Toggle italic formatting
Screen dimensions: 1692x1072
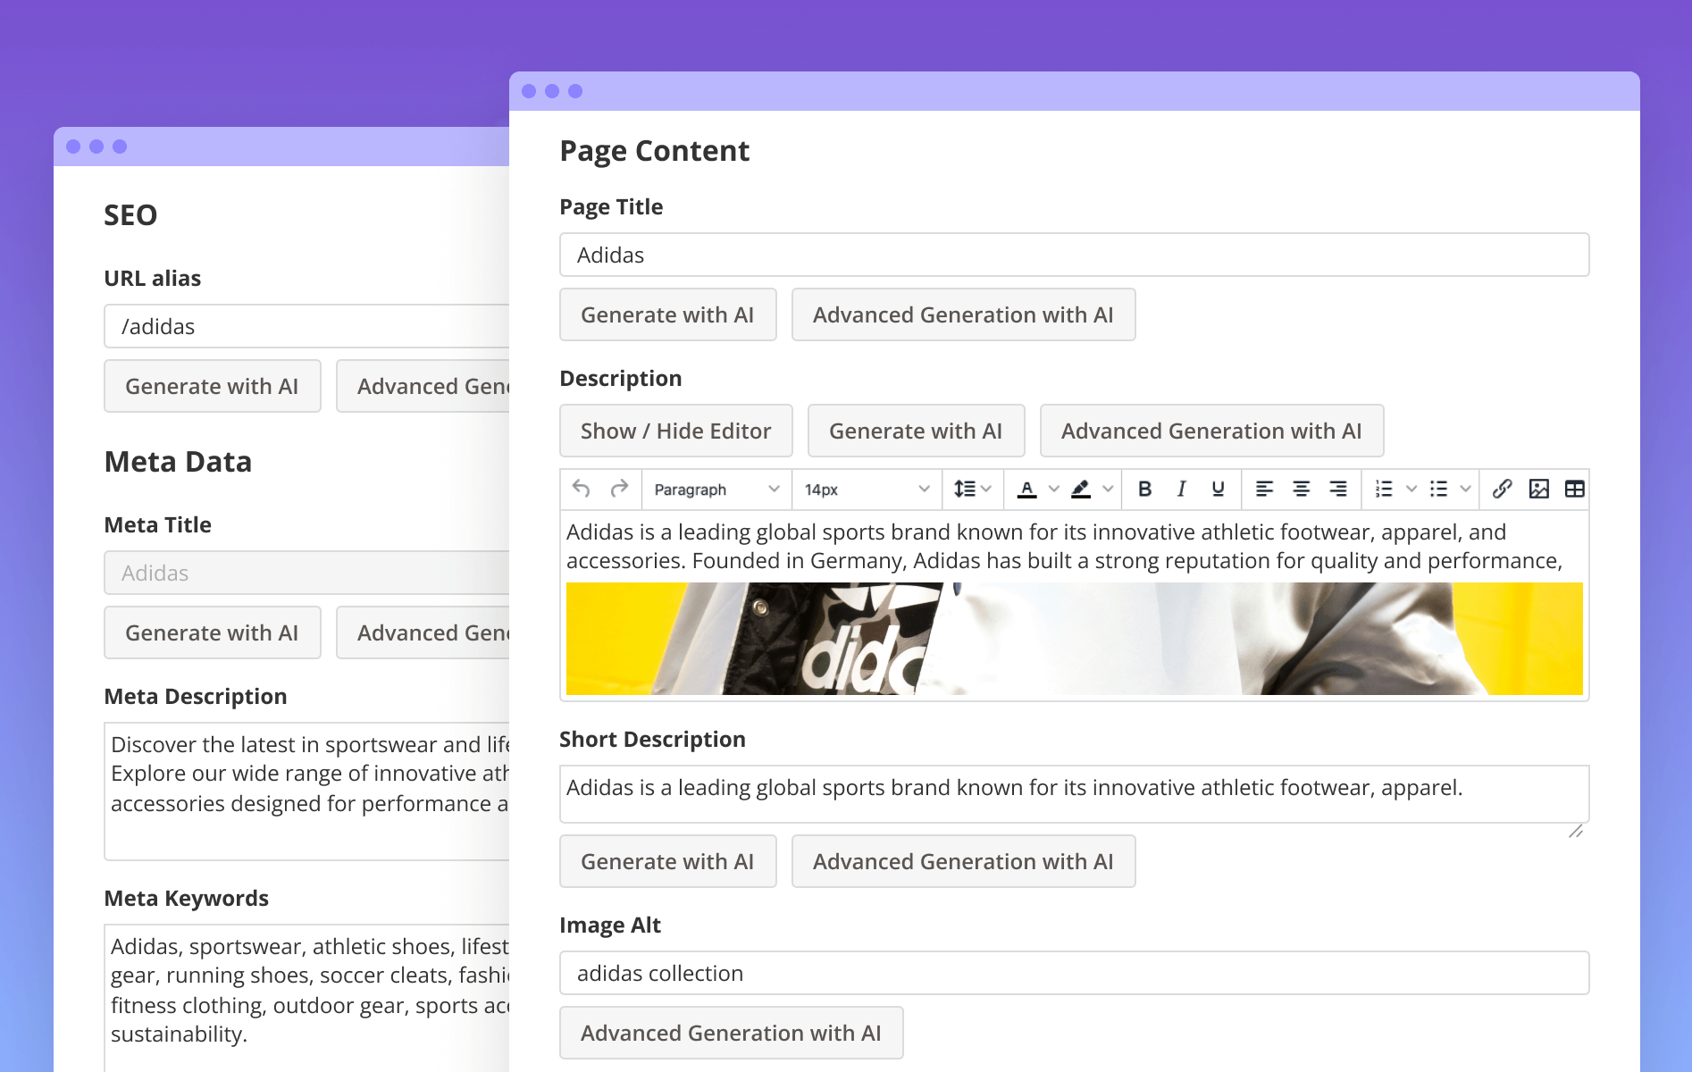(1181, 489)
